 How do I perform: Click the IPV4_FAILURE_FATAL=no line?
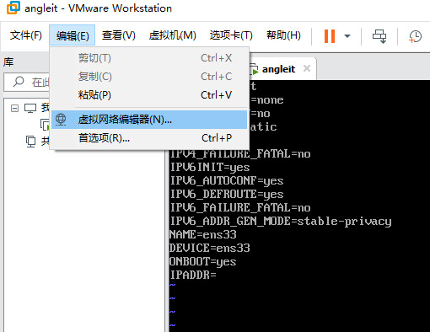pyautogui.click(x=240, y=154)
